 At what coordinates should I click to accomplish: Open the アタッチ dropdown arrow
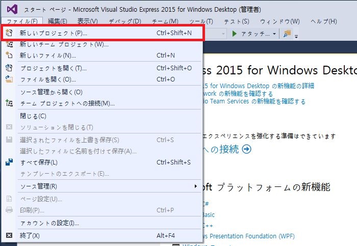point(274,34)
